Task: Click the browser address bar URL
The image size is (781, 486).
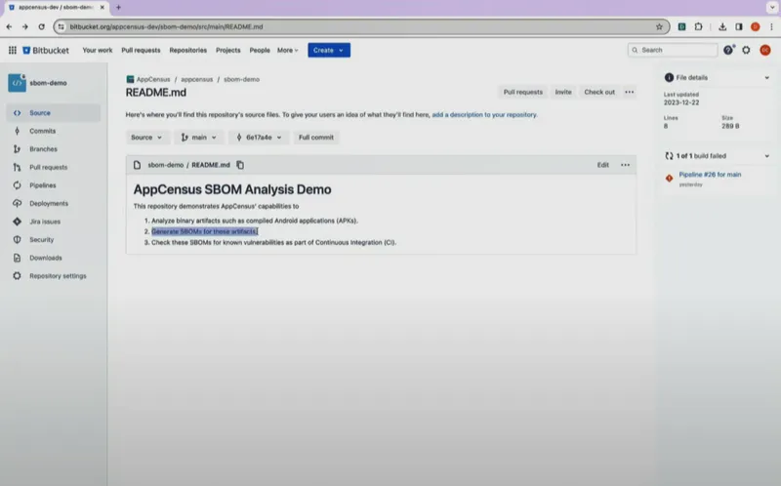Action: pos(166,27)
